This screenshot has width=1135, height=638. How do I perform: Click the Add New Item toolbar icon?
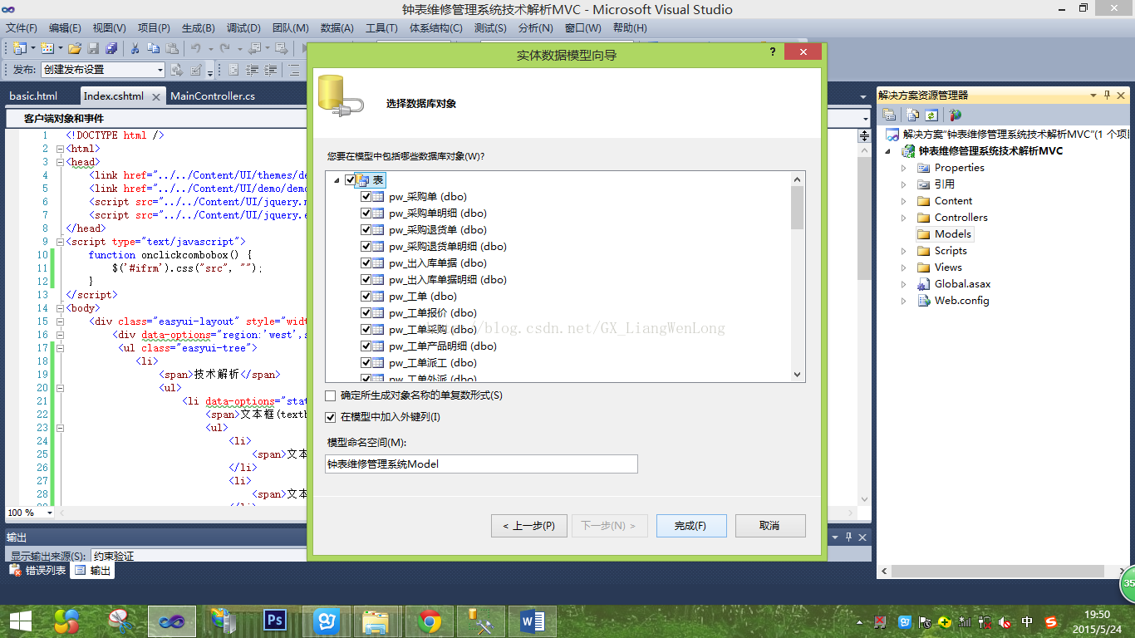coord(47,48)
